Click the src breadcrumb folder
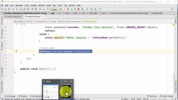The height and width of the screenshot is (100, 178). point(59,13)
